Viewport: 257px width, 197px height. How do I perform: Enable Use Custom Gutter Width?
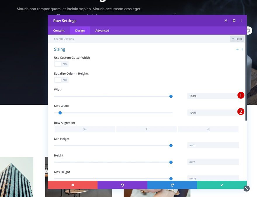pyautogui.click(x=61, y=64)
